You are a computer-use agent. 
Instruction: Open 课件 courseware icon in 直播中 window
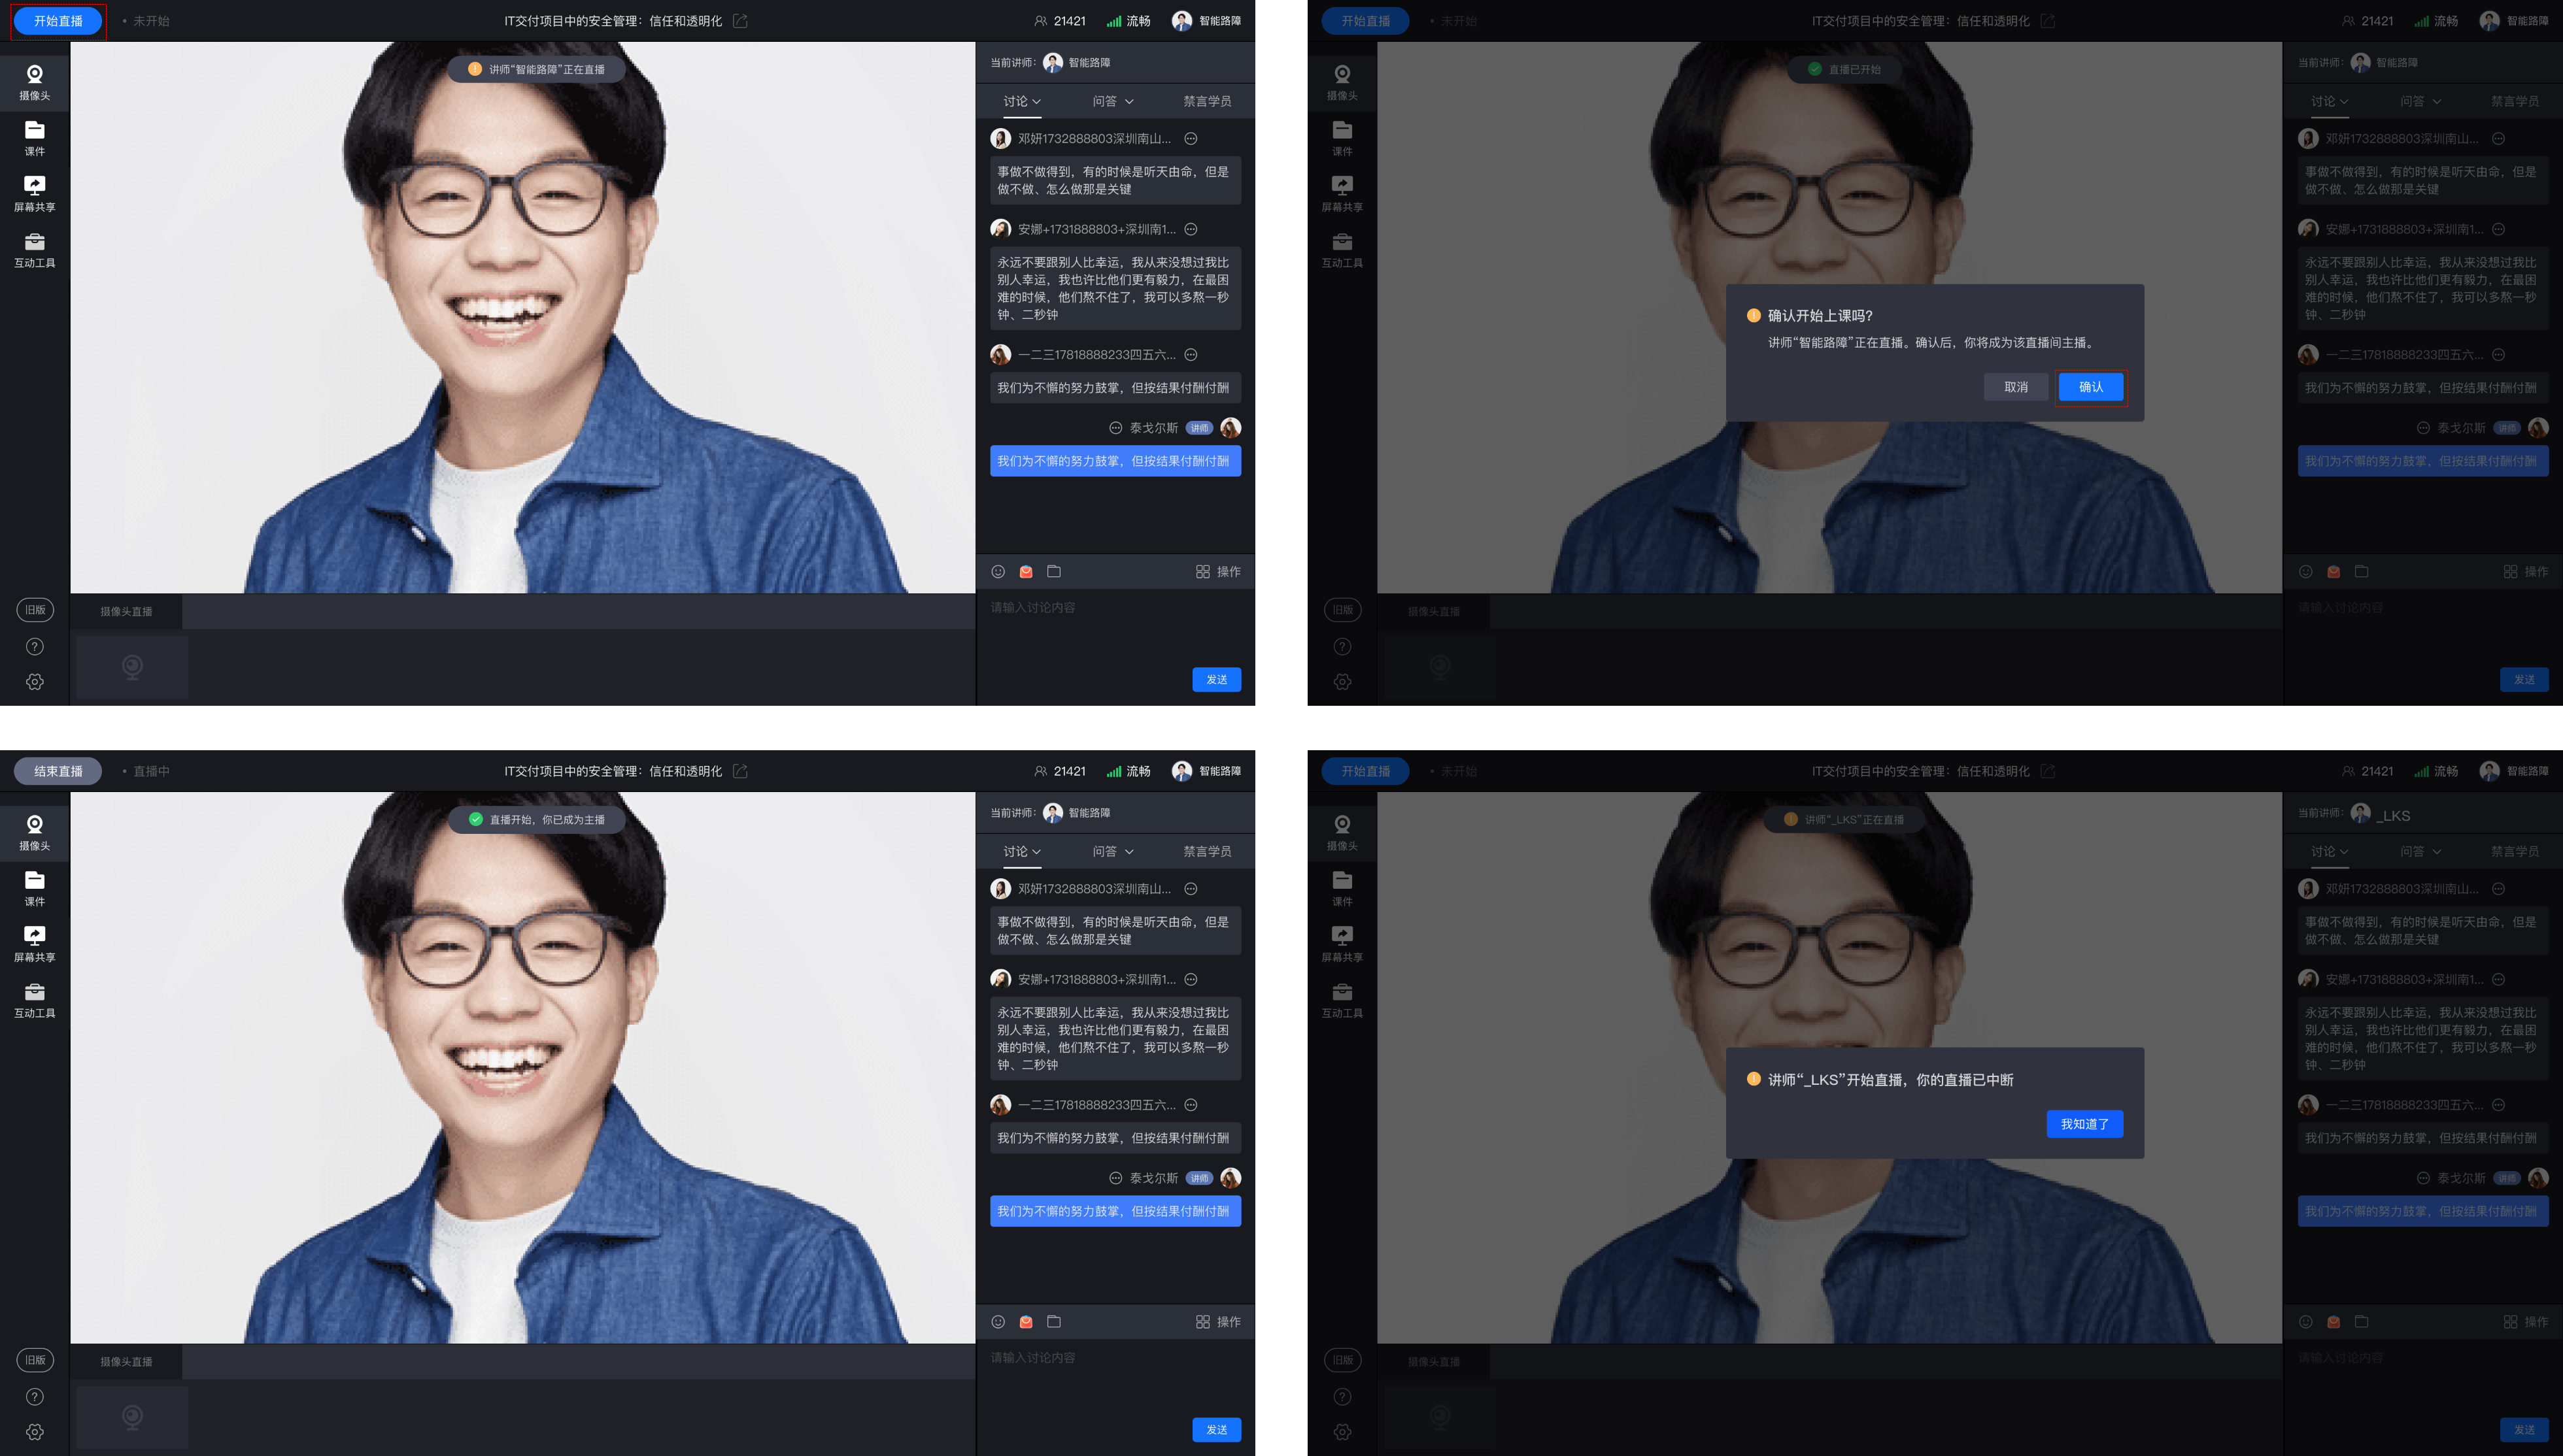point(34,888)
